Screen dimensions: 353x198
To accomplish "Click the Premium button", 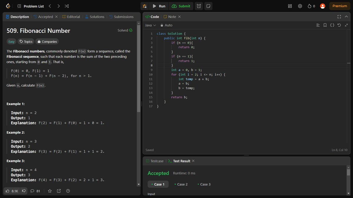I will tap(340, 6).
